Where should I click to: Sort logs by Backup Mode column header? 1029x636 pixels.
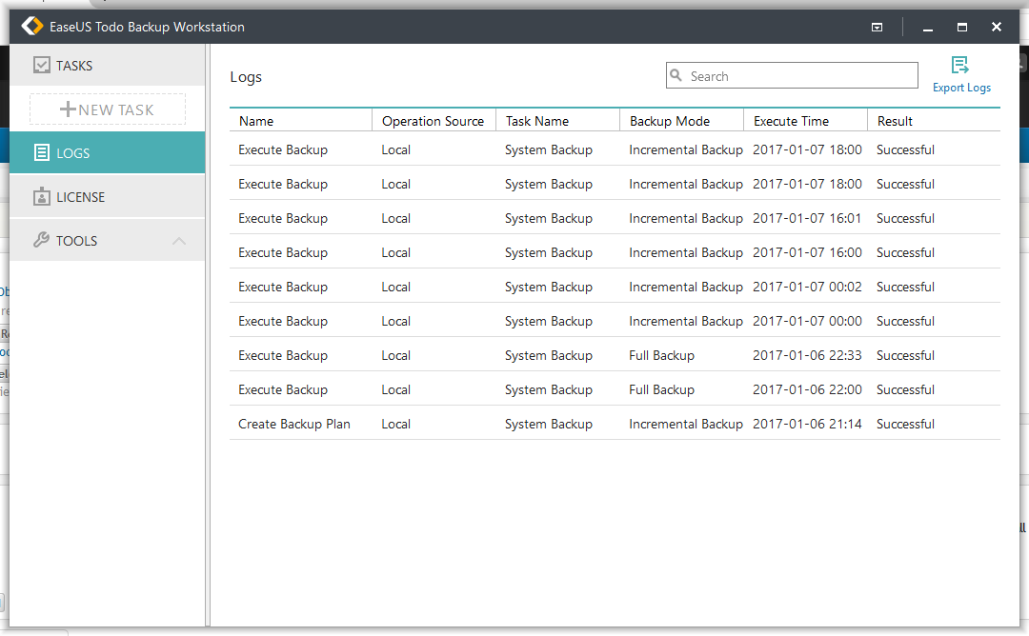point(669,121)
